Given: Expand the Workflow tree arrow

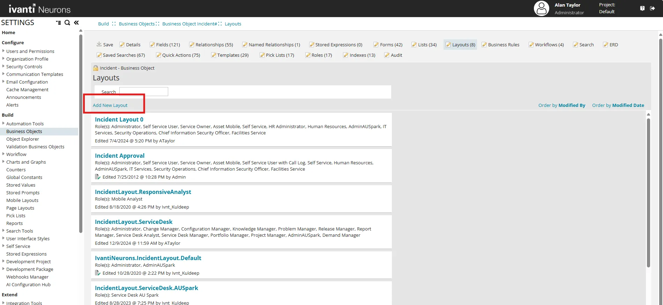Looking at the screenshot, I should (x=3, y=154).
